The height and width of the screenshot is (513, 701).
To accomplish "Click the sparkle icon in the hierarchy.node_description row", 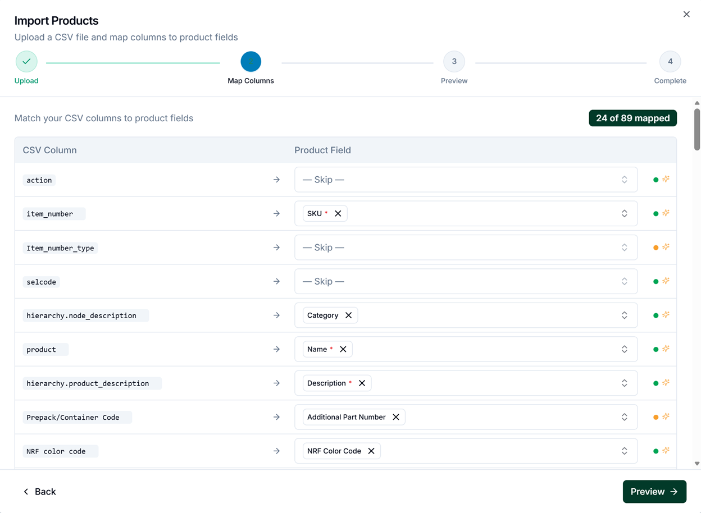I will (x=666, y=315).
